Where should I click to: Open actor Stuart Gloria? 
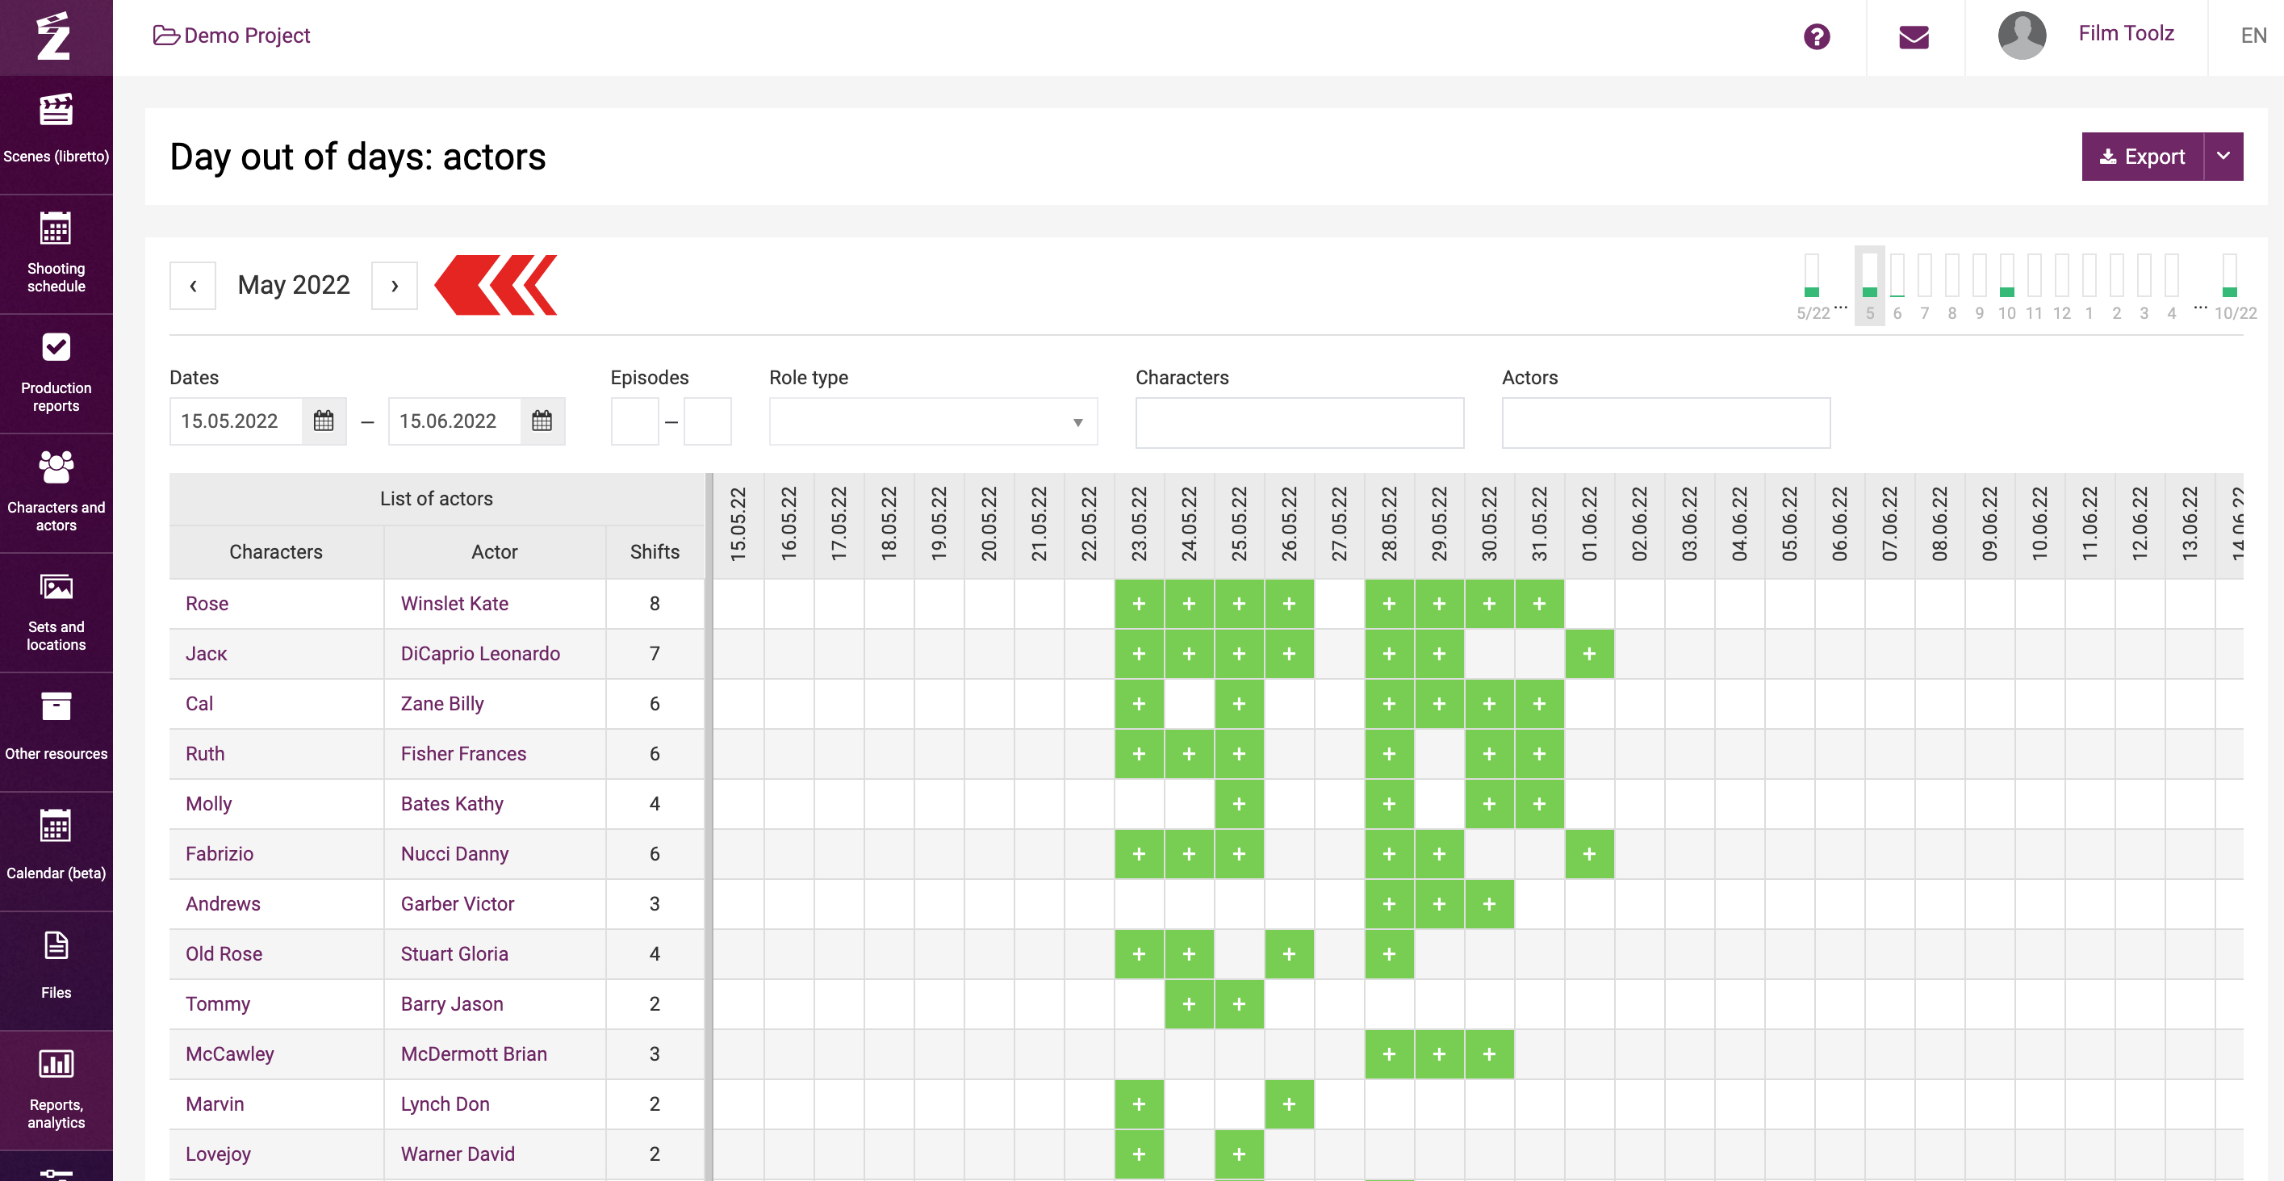[x=454, y=954]
